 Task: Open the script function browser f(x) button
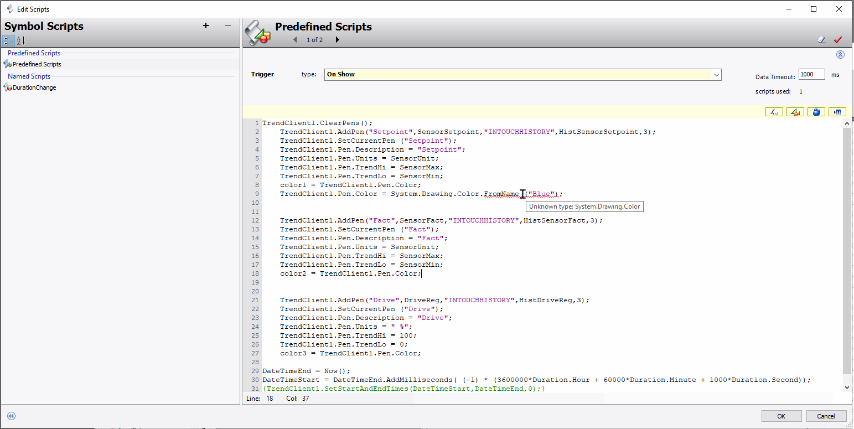(x=774, y=112)
